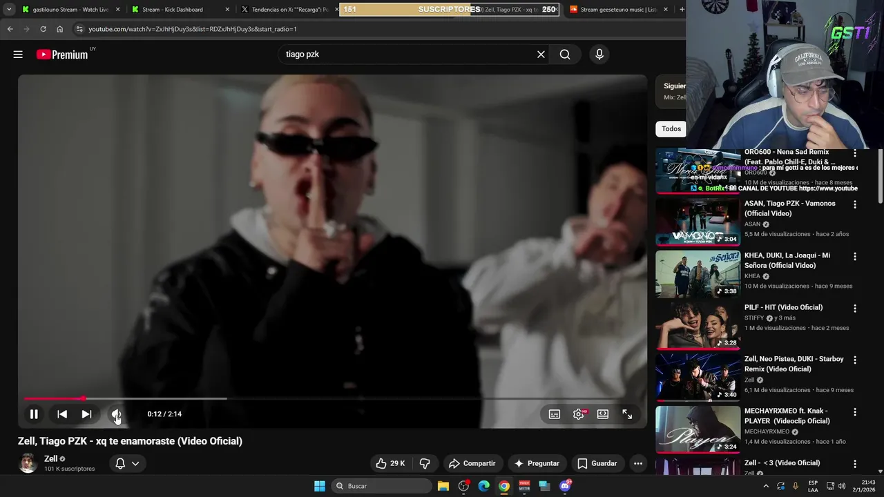
Task: Open a new browser tab
Action: (x=682, y=10)
